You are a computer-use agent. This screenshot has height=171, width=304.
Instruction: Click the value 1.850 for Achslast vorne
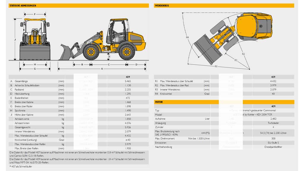point(128,119)
